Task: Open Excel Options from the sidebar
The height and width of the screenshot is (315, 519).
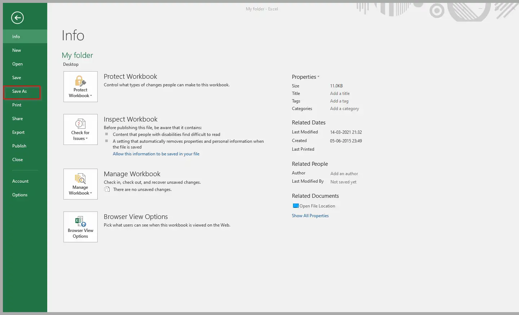Action: click(x=25, y=195)
